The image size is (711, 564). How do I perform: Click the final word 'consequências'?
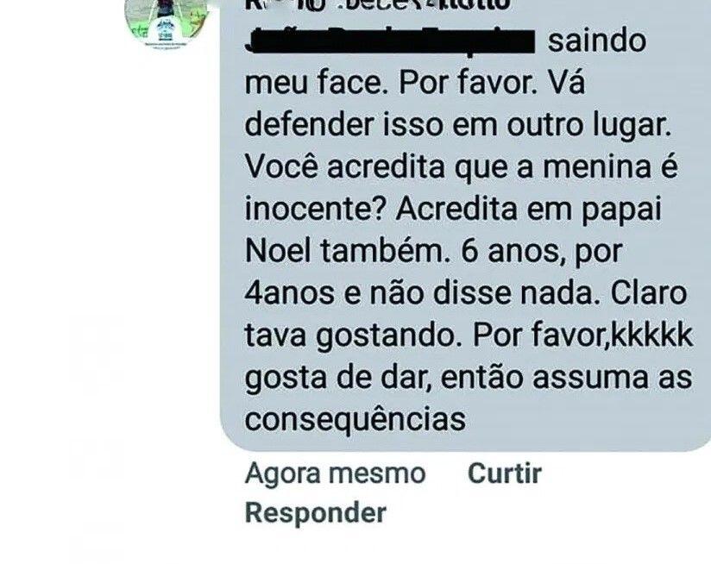click(x=355, y=419)
